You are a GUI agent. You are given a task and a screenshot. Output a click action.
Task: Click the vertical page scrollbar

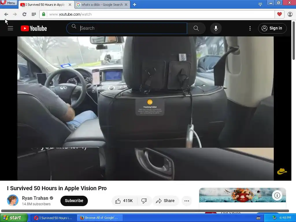click(x=294, y=40)
